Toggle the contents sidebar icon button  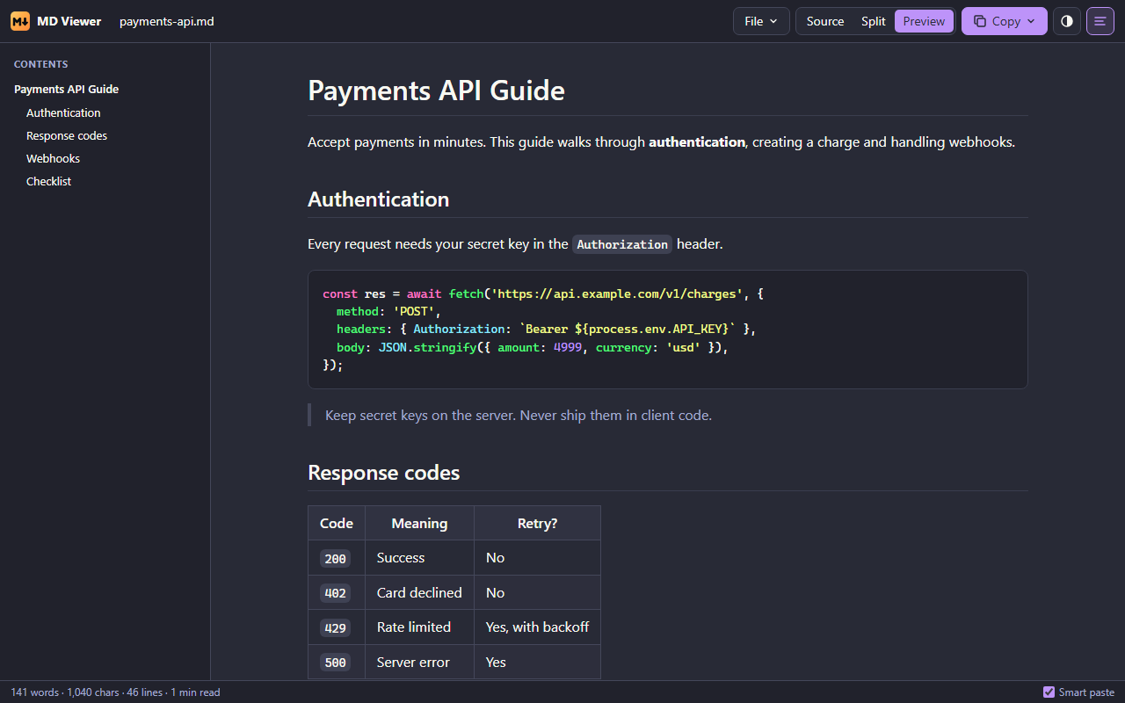coord(1100,21)
